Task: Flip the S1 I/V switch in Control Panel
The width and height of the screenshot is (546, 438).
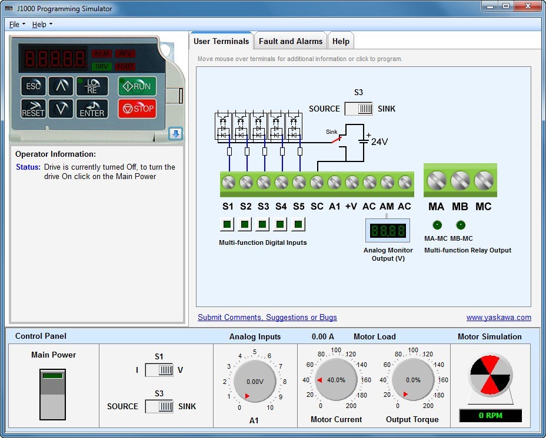Action: (159, 370)
